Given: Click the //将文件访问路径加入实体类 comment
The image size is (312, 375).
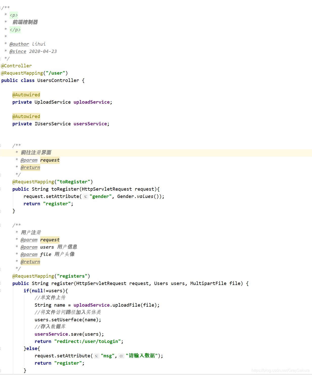Looking at the screenshot, I should (x=68, y=312).
